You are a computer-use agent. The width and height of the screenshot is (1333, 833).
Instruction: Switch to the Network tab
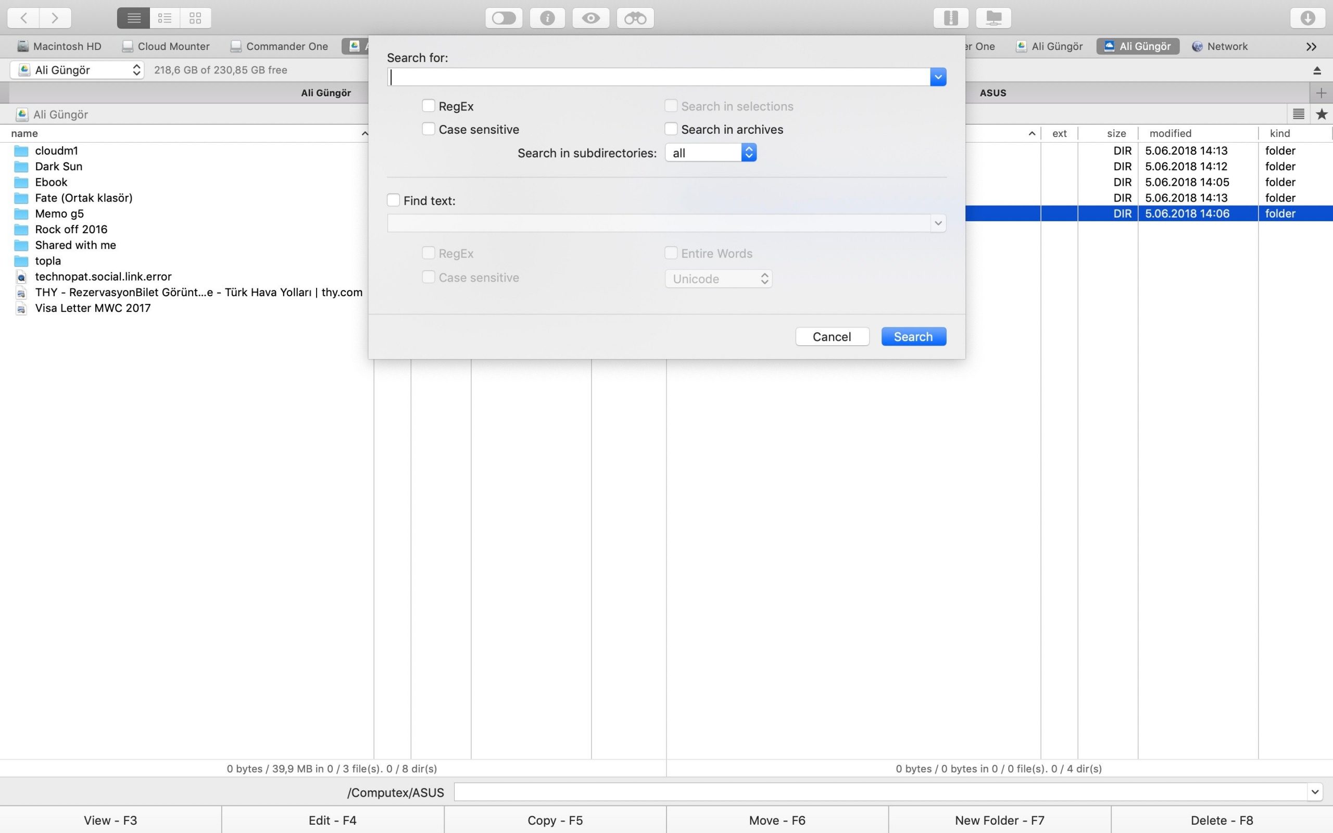pos(1219,46)
